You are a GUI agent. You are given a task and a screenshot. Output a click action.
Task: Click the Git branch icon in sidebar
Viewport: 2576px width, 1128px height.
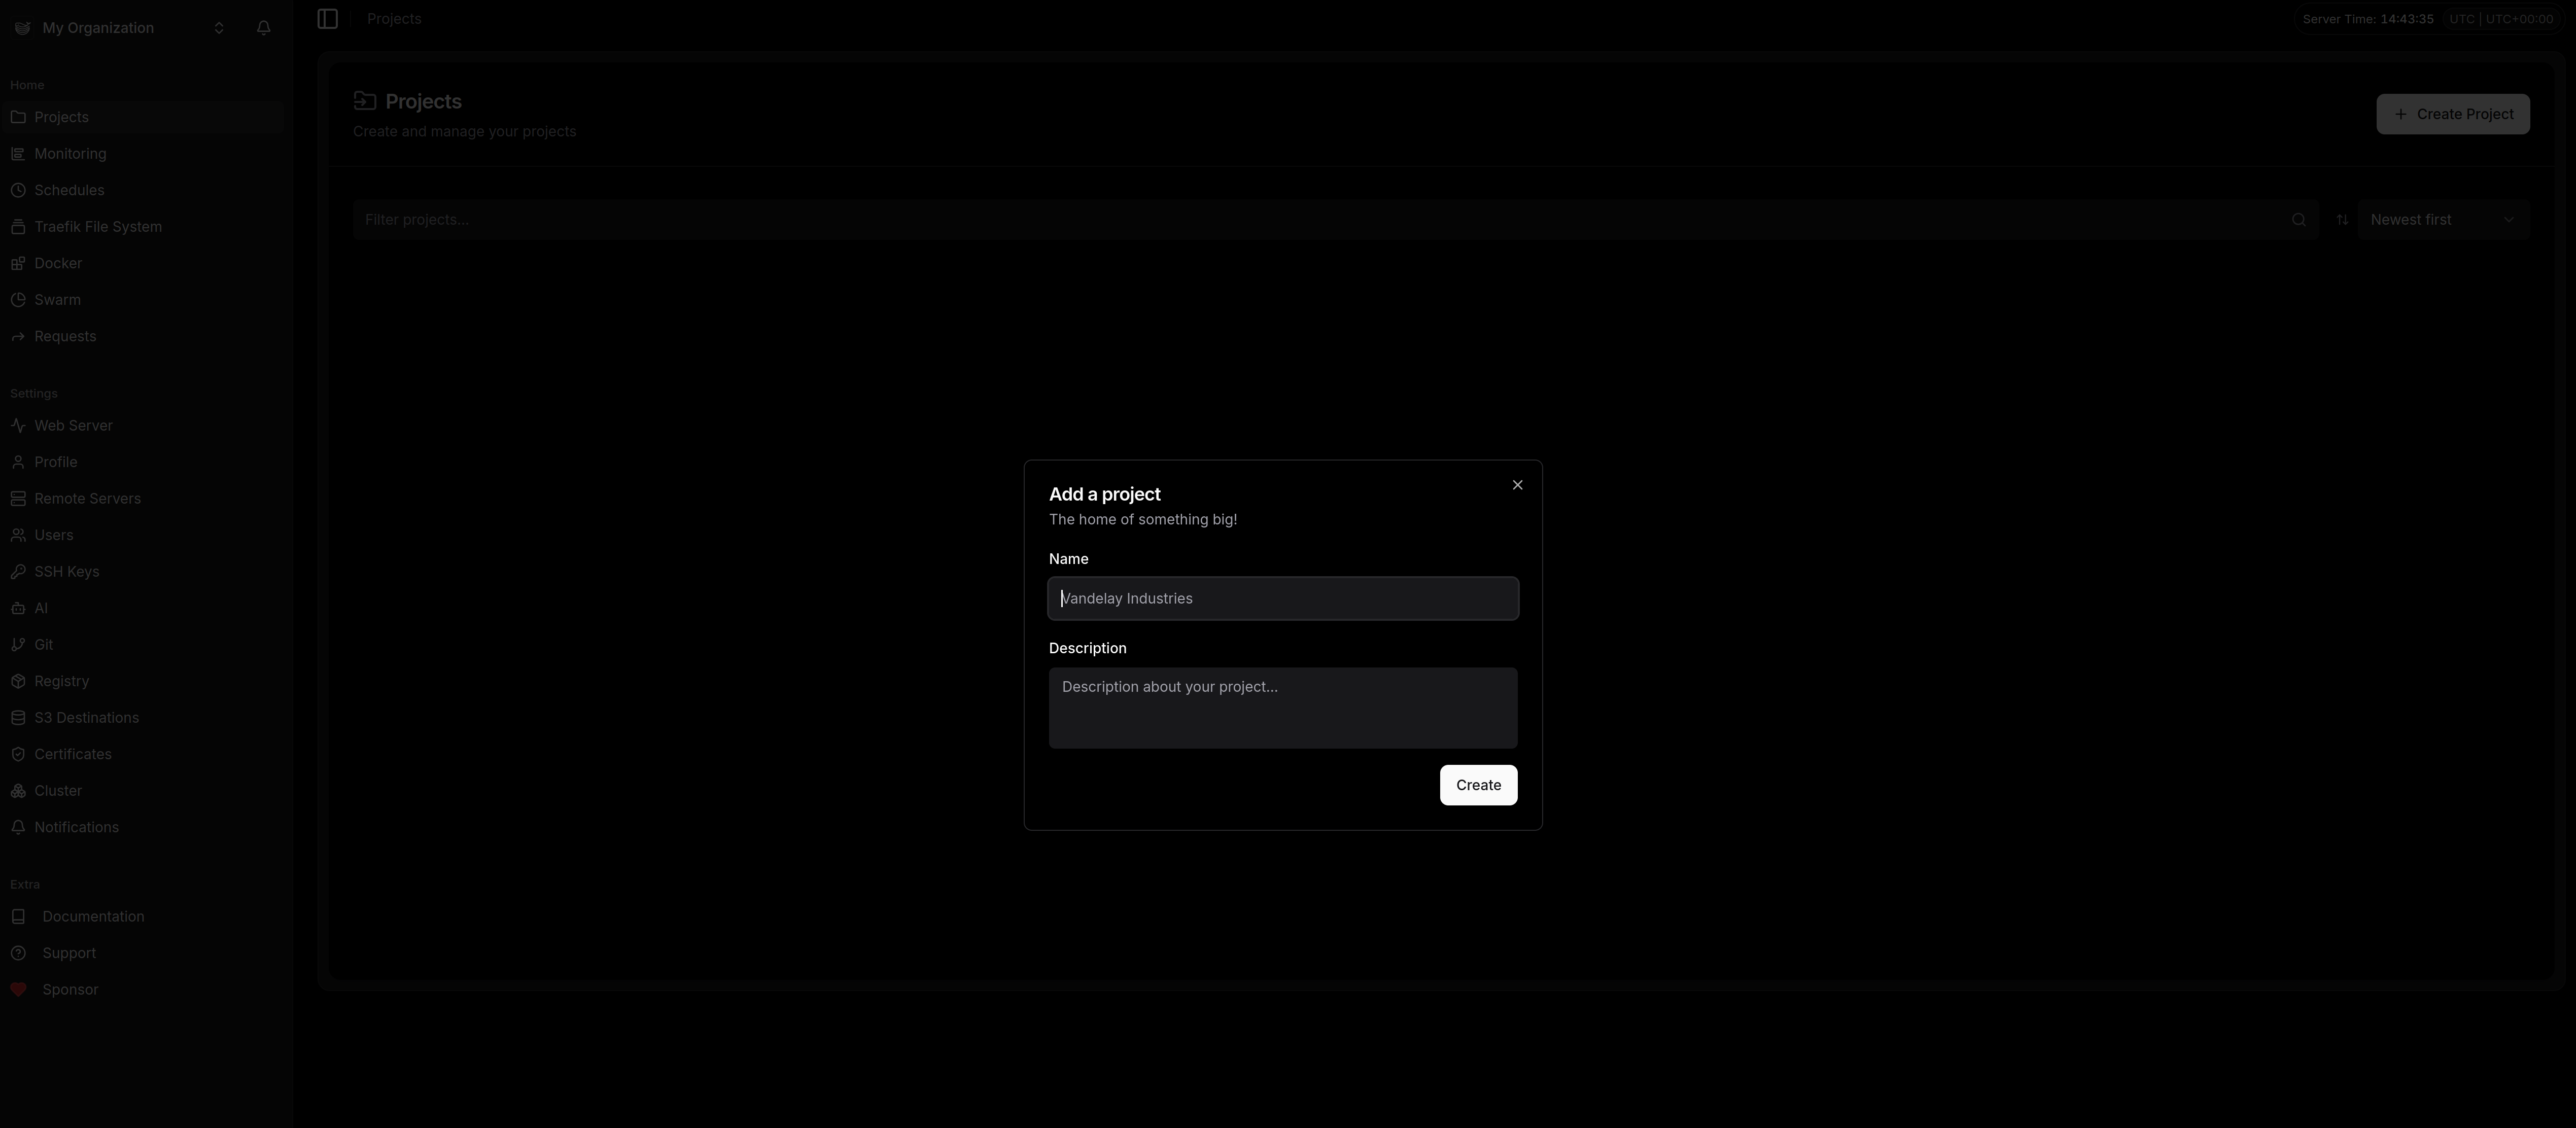click(18, 645)
